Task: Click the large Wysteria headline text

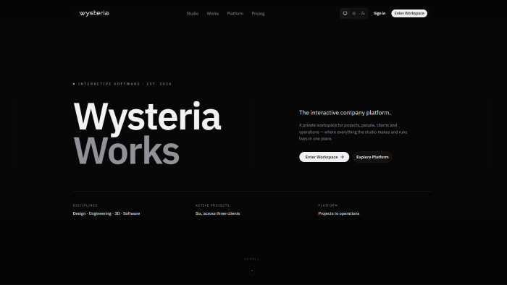Action: click(148, 116)
